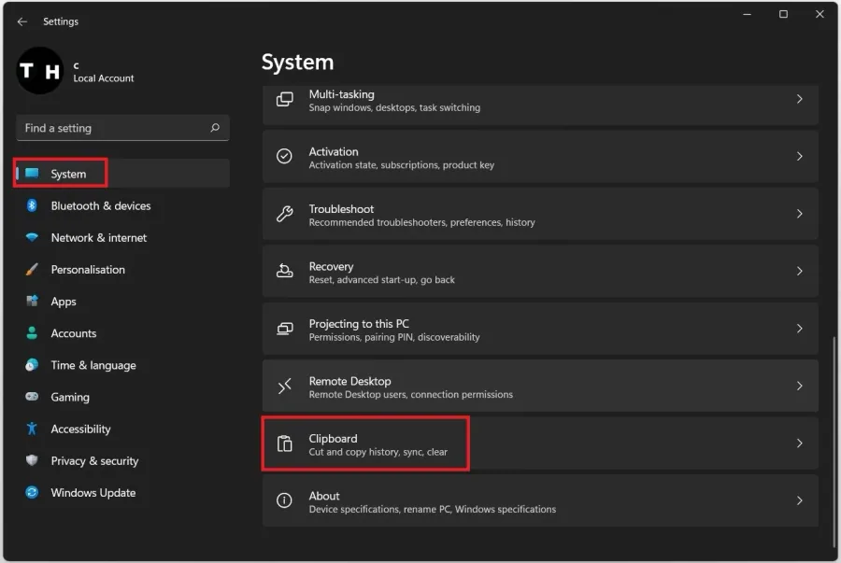
Task: Click the Multi-tasking windows icon
Action: pyautogui.click(x=285, y=99)
